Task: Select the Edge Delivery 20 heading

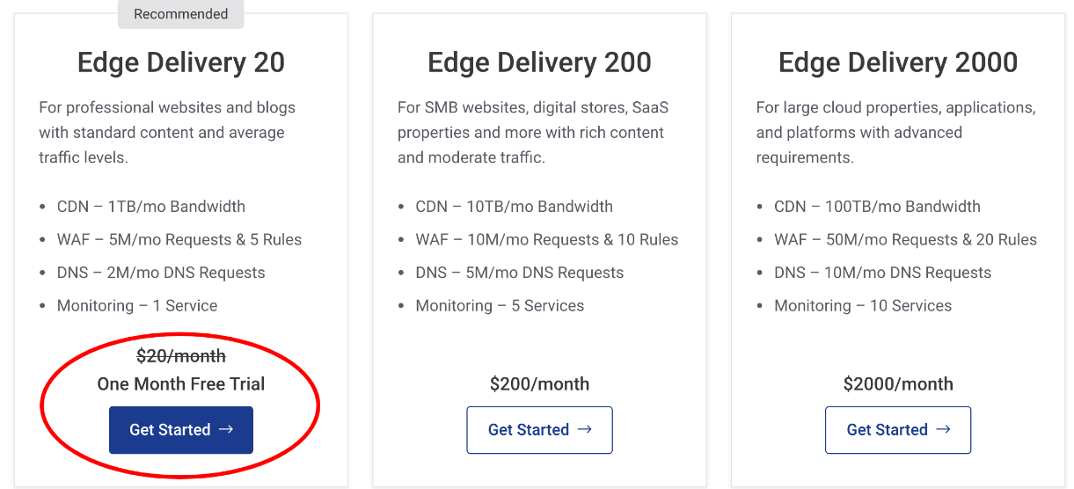Action: (181, 62)
